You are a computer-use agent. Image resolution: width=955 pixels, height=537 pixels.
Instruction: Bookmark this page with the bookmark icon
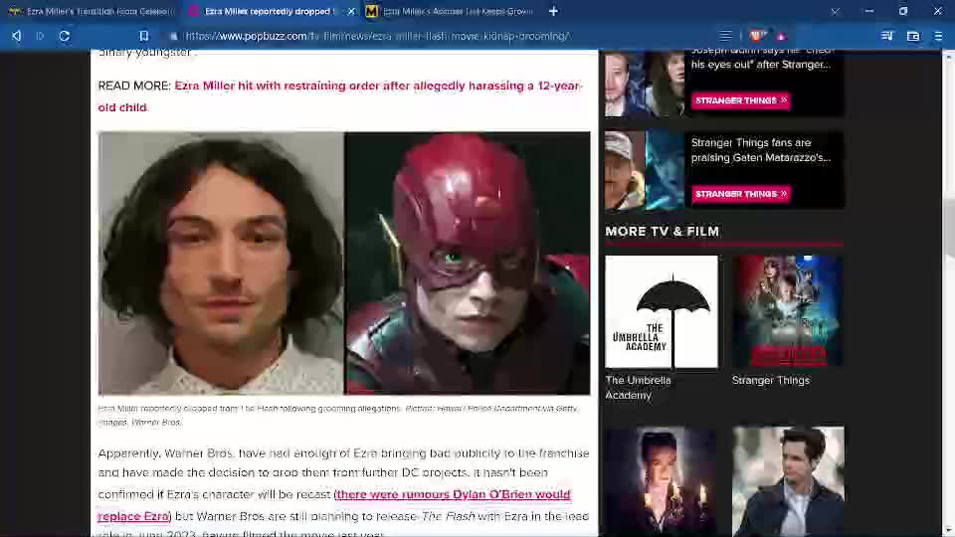(x=143, y=36)
